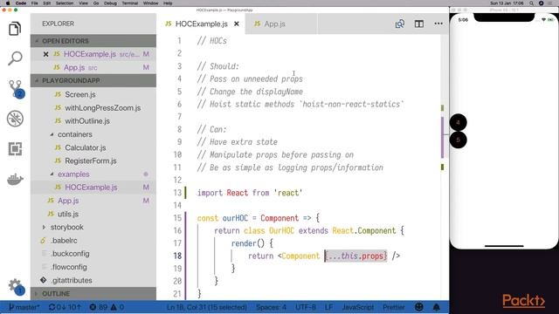
Task: Switch to the HOCExample.js tab
Action: tap(201, 24)
